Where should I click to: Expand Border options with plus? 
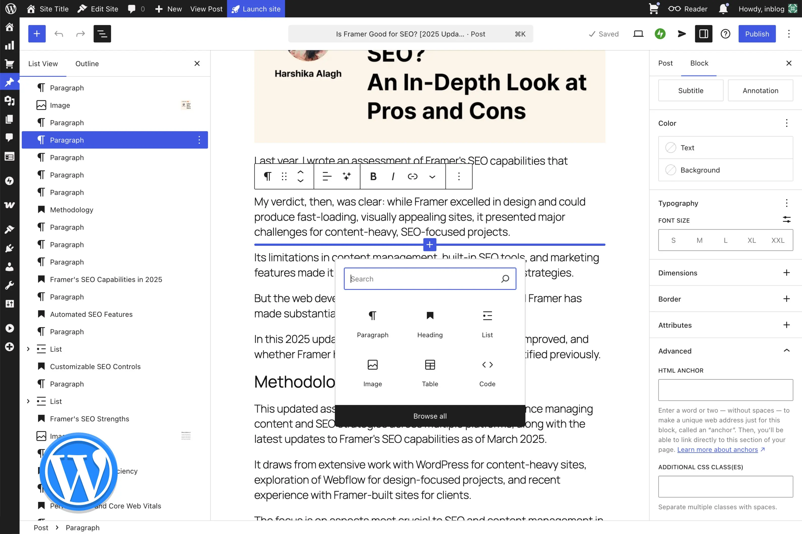tap(786, 299)
